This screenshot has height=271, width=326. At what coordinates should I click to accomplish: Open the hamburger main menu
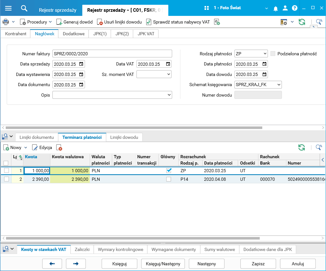8,8
